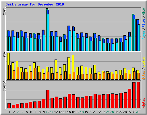Click the cyan Pages bar for day 15

(x=70, y=41)
